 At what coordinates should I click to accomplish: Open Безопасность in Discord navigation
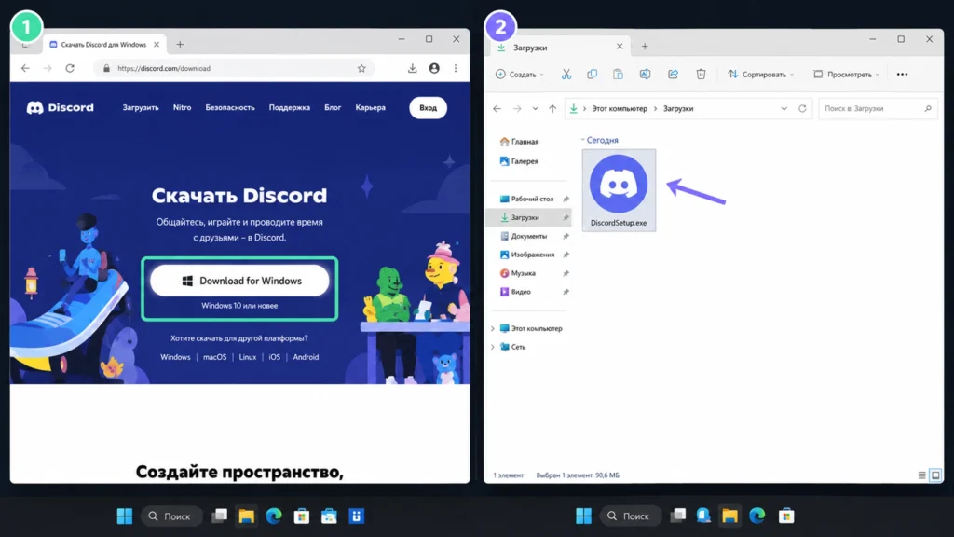click(230, 108)
